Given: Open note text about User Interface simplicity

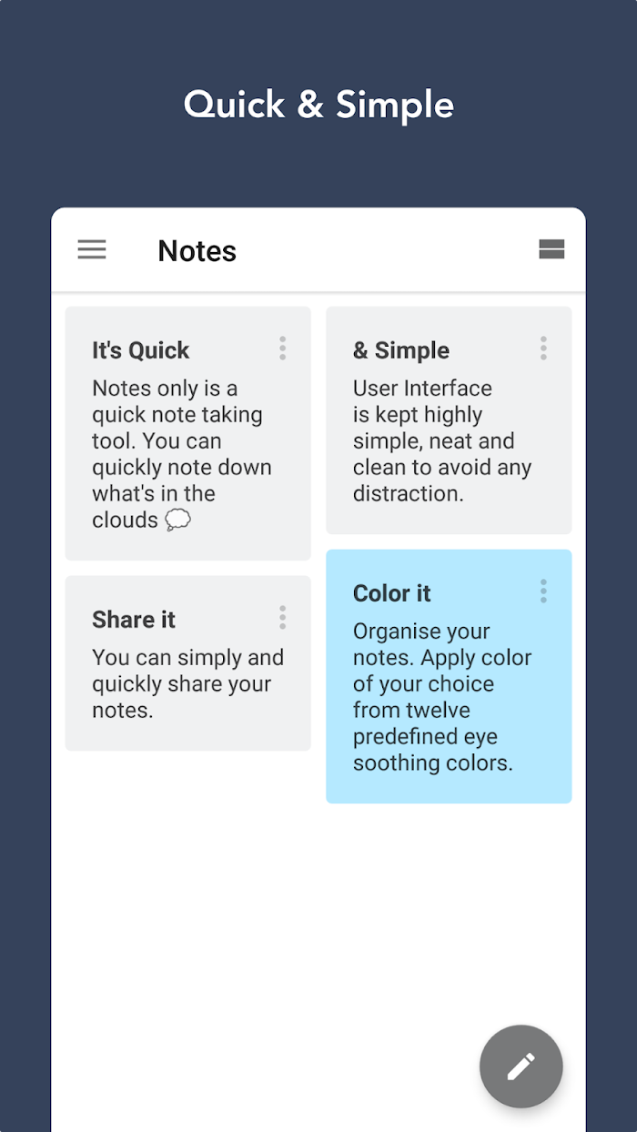Looking at the screenshot, I should point(442,441).
